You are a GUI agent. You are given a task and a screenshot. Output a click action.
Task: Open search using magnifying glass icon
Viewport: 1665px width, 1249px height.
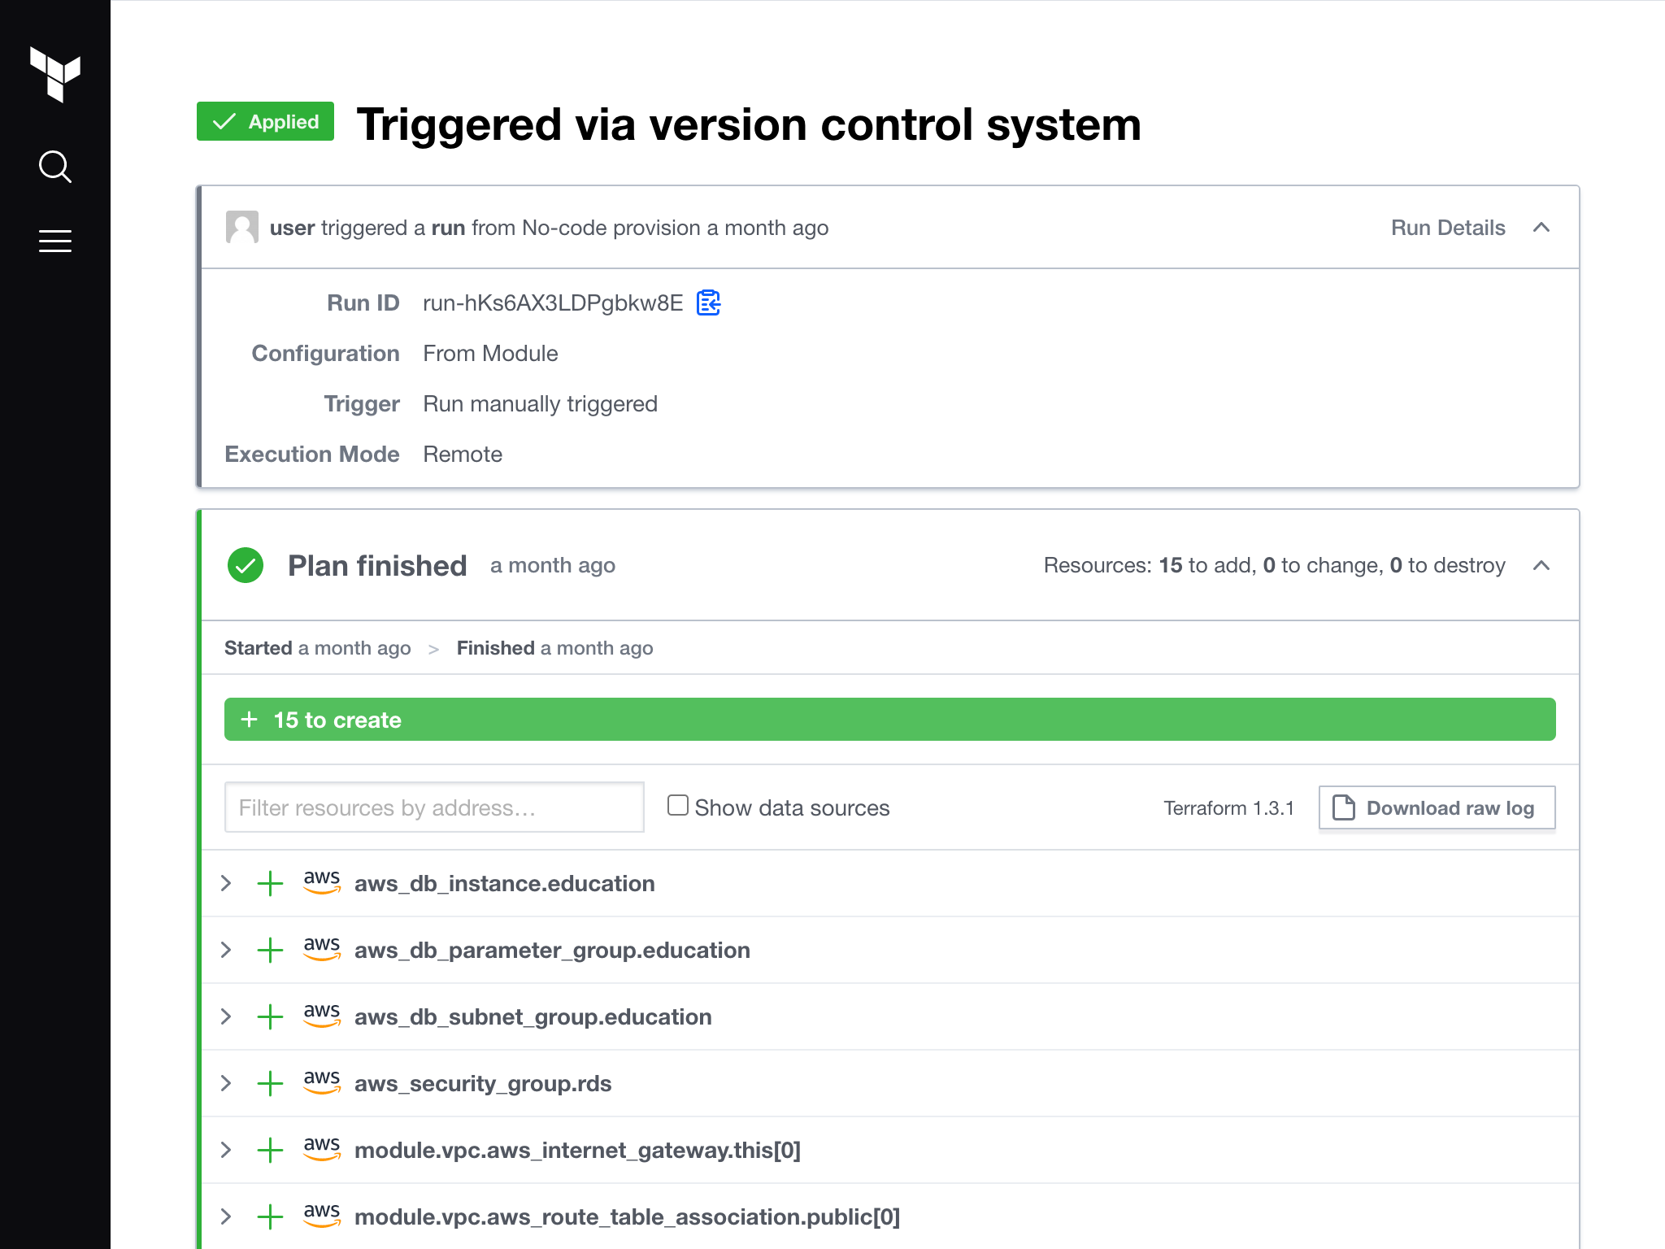[55, 167]
